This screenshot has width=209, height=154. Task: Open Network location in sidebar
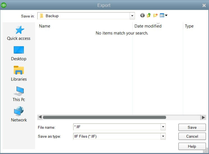(19, 114)
